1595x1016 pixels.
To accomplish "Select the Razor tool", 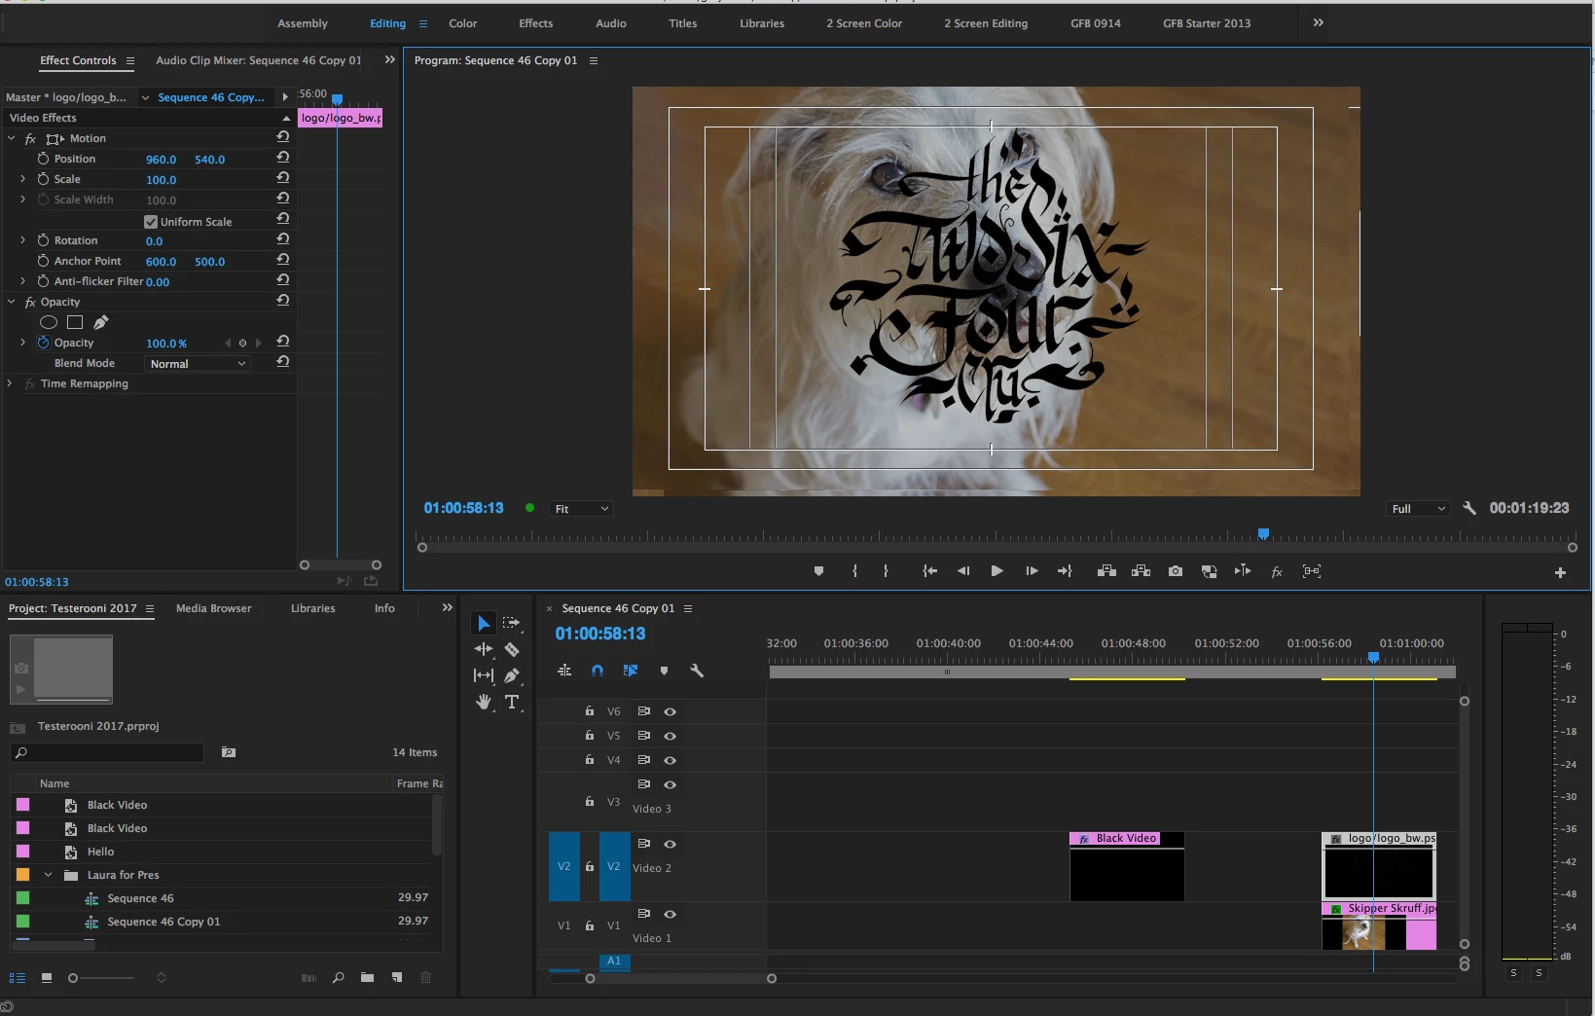I will (x=512, y=649).
